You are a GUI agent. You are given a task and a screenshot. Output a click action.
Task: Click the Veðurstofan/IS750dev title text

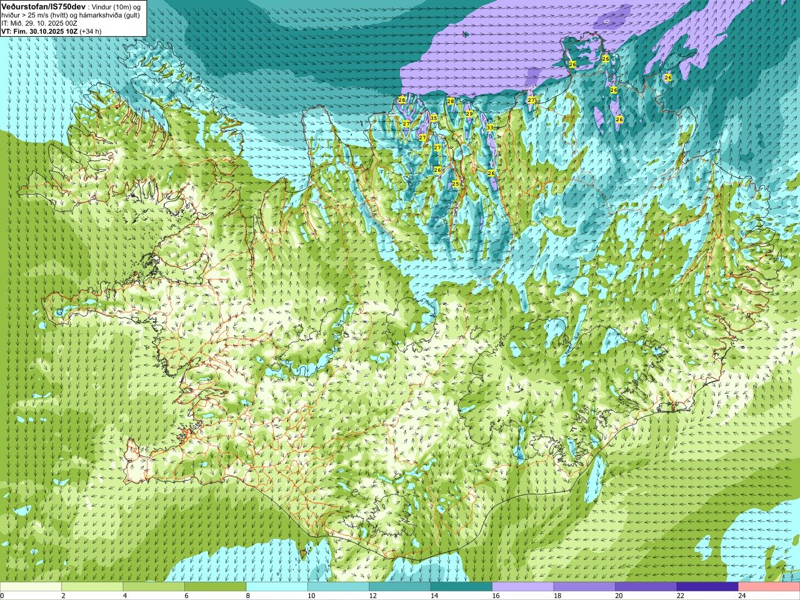coord(44,6)
